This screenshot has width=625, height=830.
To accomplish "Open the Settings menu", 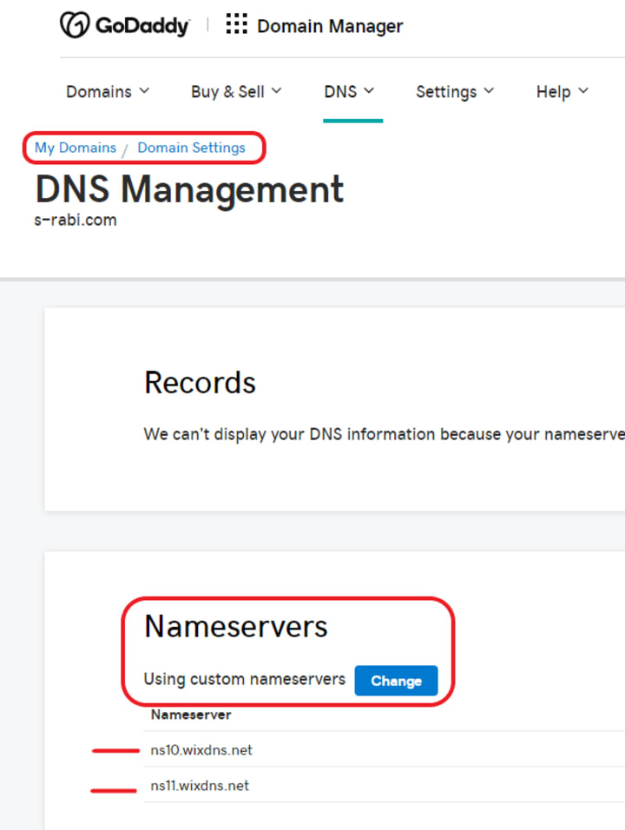I will [x=455, y=91].
